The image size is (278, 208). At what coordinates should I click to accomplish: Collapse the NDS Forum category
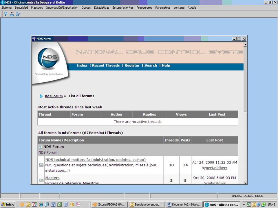[x=41, y=147]
